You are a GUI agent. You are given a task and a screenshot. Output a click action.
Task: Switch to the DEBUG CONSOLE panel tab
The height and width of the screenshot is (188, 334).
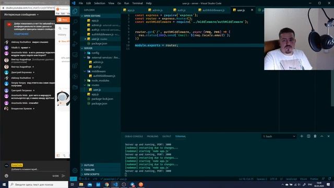[x=134, y=136]
